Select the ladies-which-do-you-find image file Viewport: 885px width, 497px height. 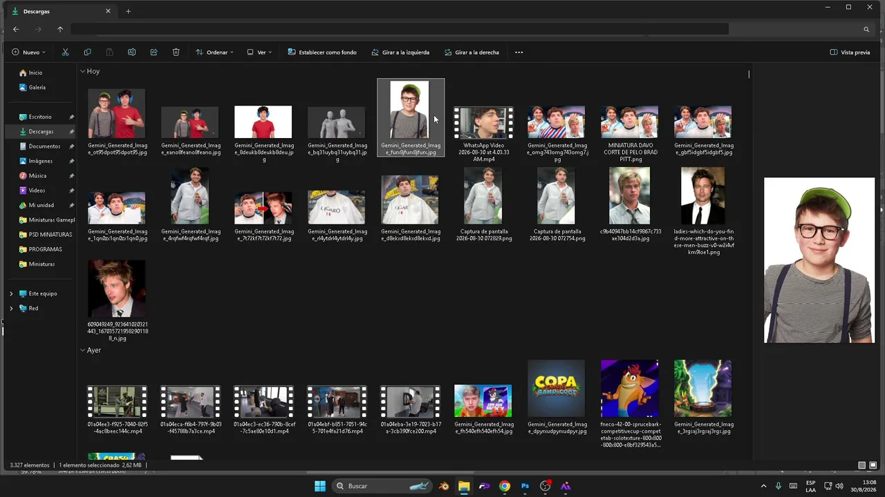[x=704, y=212]
